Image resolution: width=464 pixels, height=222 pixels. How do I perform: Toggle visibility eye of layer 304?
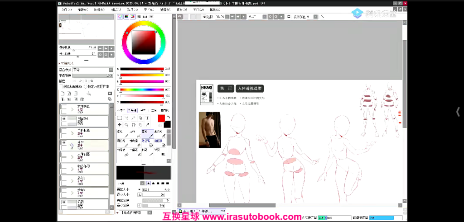(x=63, y=118)
